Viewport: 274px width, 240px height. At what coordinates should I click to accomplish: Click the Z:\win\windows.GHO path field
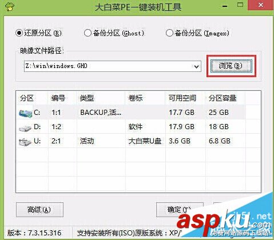coord(113,66)
